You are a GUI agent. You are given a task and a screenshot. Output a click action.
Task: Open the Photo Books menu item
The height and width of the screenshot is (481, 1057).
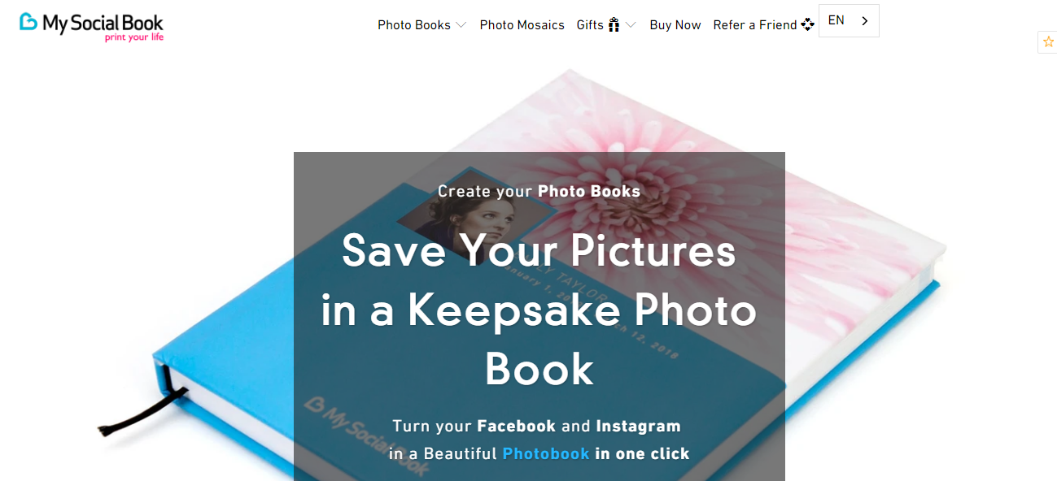413,25
